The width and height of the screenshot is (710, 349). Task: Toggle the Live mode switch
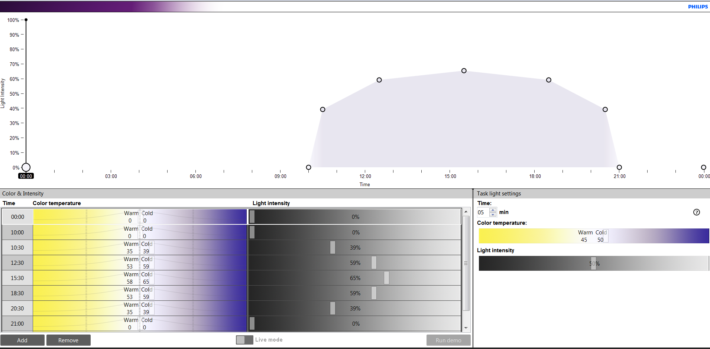pos(244,340)
